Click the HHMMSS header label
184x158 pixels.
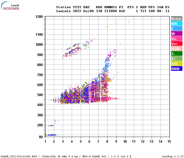(111, 7)
